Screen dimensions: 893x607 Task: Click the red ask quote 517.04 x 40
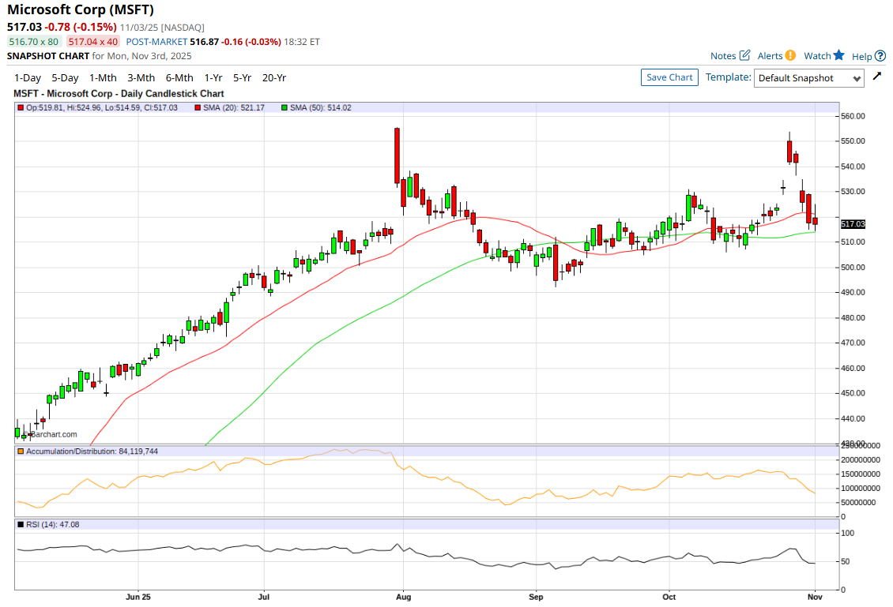pyautogui.click(x=92, y=42)
